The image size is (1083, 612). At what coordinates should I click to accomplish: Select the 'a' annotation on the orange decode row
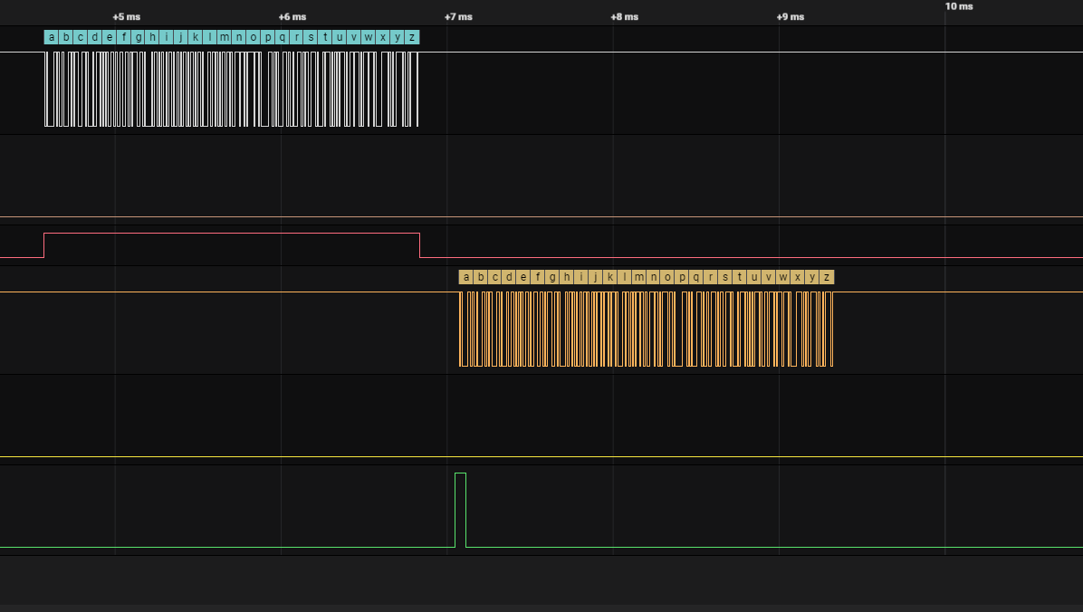[465, 277]
